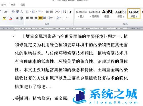Switch to the 审阅 ribbon tab
This screenshot has height=106, width=143.
(13, 5)
